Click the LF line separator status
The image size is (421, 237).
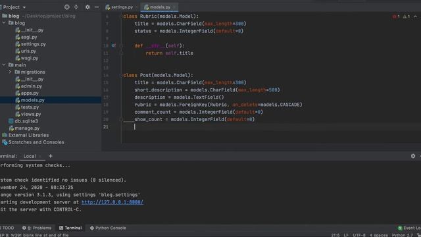346,235
